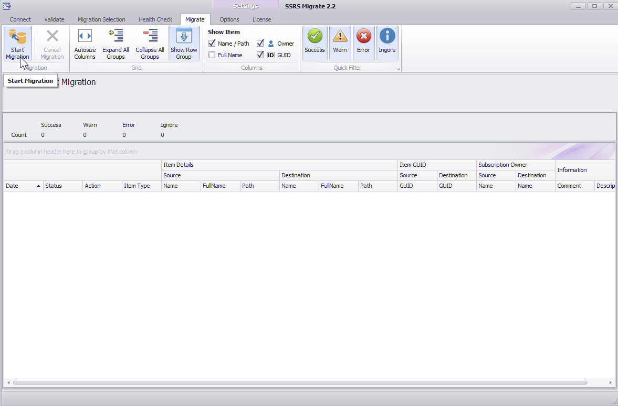
Task: Click the Start Migration icon
Action: (x=17, y=37)
